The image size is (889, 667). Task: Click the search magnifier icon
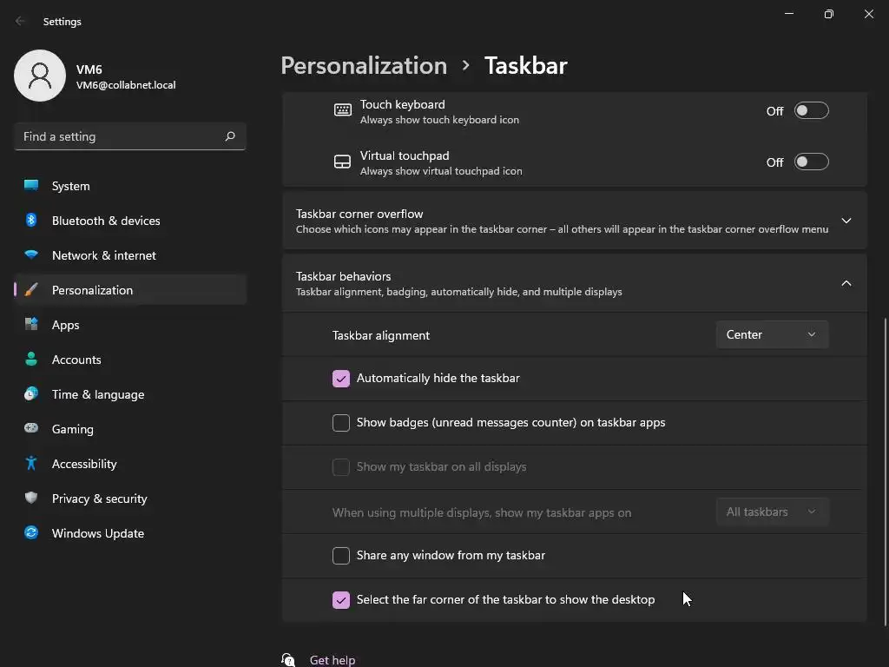click(x=230, y=136)
